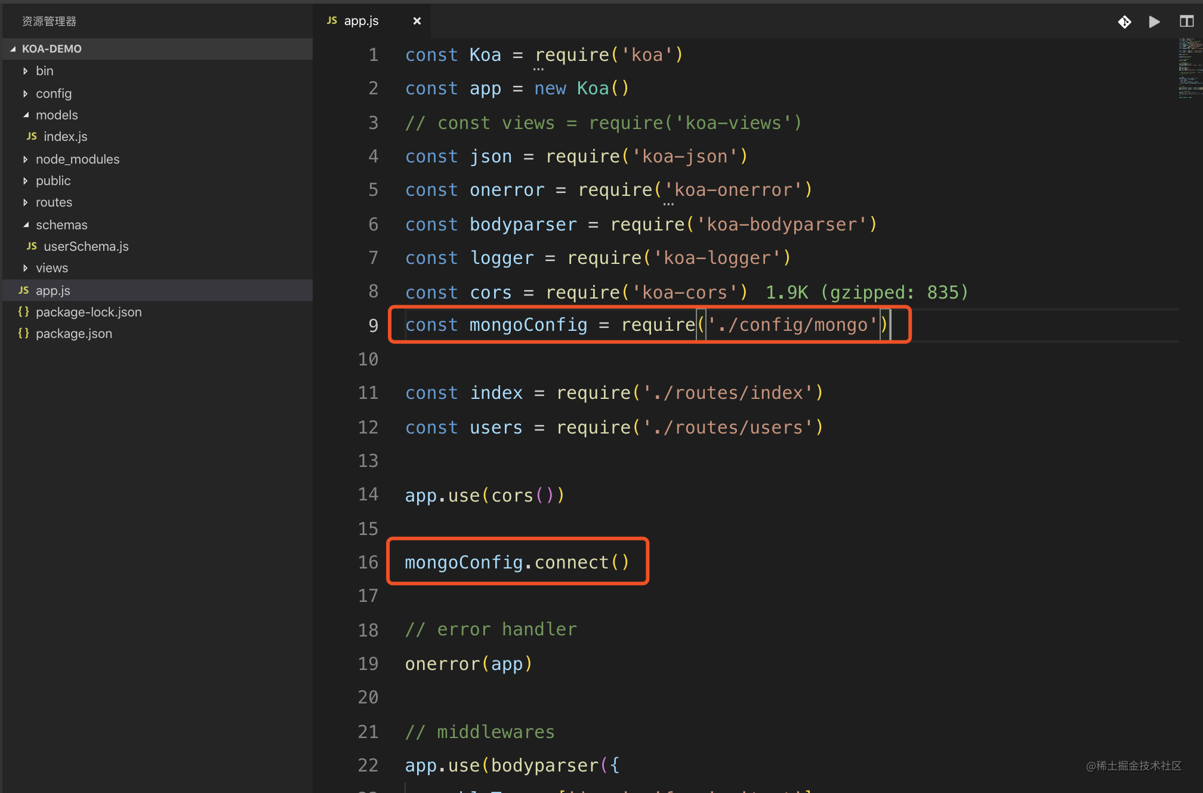Image resolution: width=1203 pixels, height=793 pixels.
Task: Select app.js in the file tree
Action: tap(158, 291)
